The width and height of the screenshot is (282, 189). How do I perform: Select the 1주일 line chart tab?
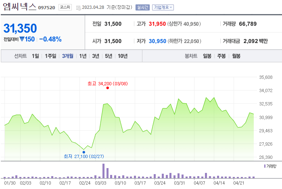coord(50,56)
